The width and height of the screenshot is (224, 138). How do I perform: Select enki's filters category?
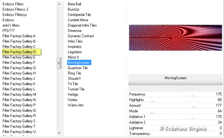(x=11, y=25)
